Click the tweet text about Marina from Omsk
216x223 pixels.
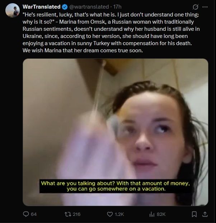pos(111,33)
